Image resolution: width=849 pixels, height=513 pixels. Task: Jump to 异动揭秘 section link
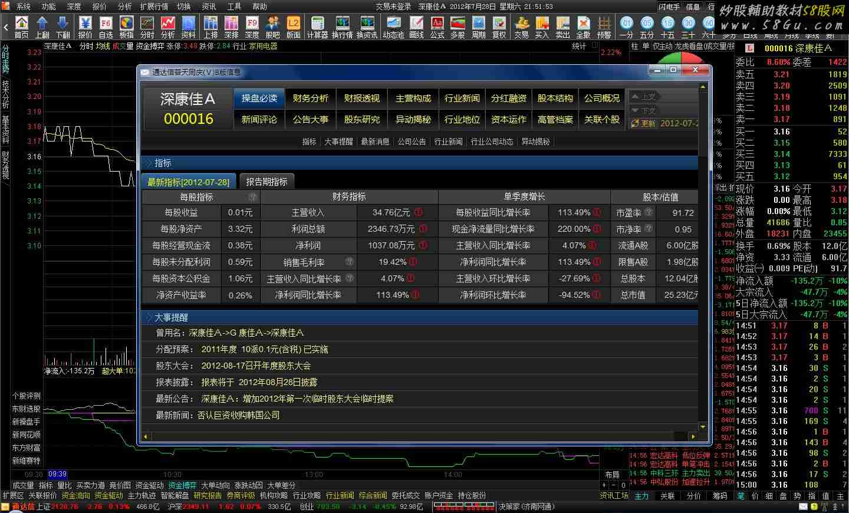click(x=535, y=142)
